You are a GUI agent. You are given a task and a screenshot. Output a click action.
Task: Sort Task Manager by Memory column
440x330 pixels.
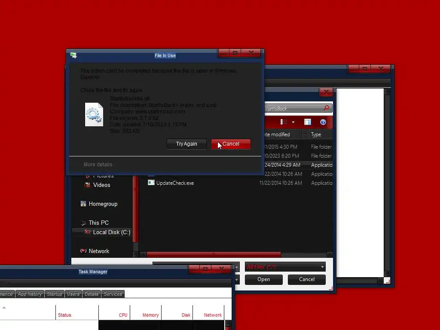coord(146,312)
